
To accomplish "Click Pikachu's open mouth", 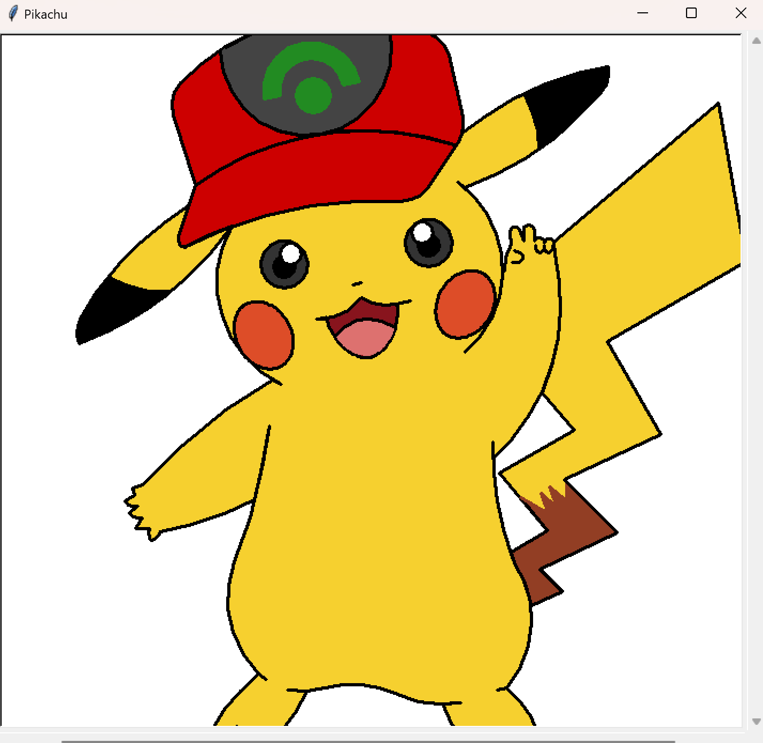I will 364,328.
